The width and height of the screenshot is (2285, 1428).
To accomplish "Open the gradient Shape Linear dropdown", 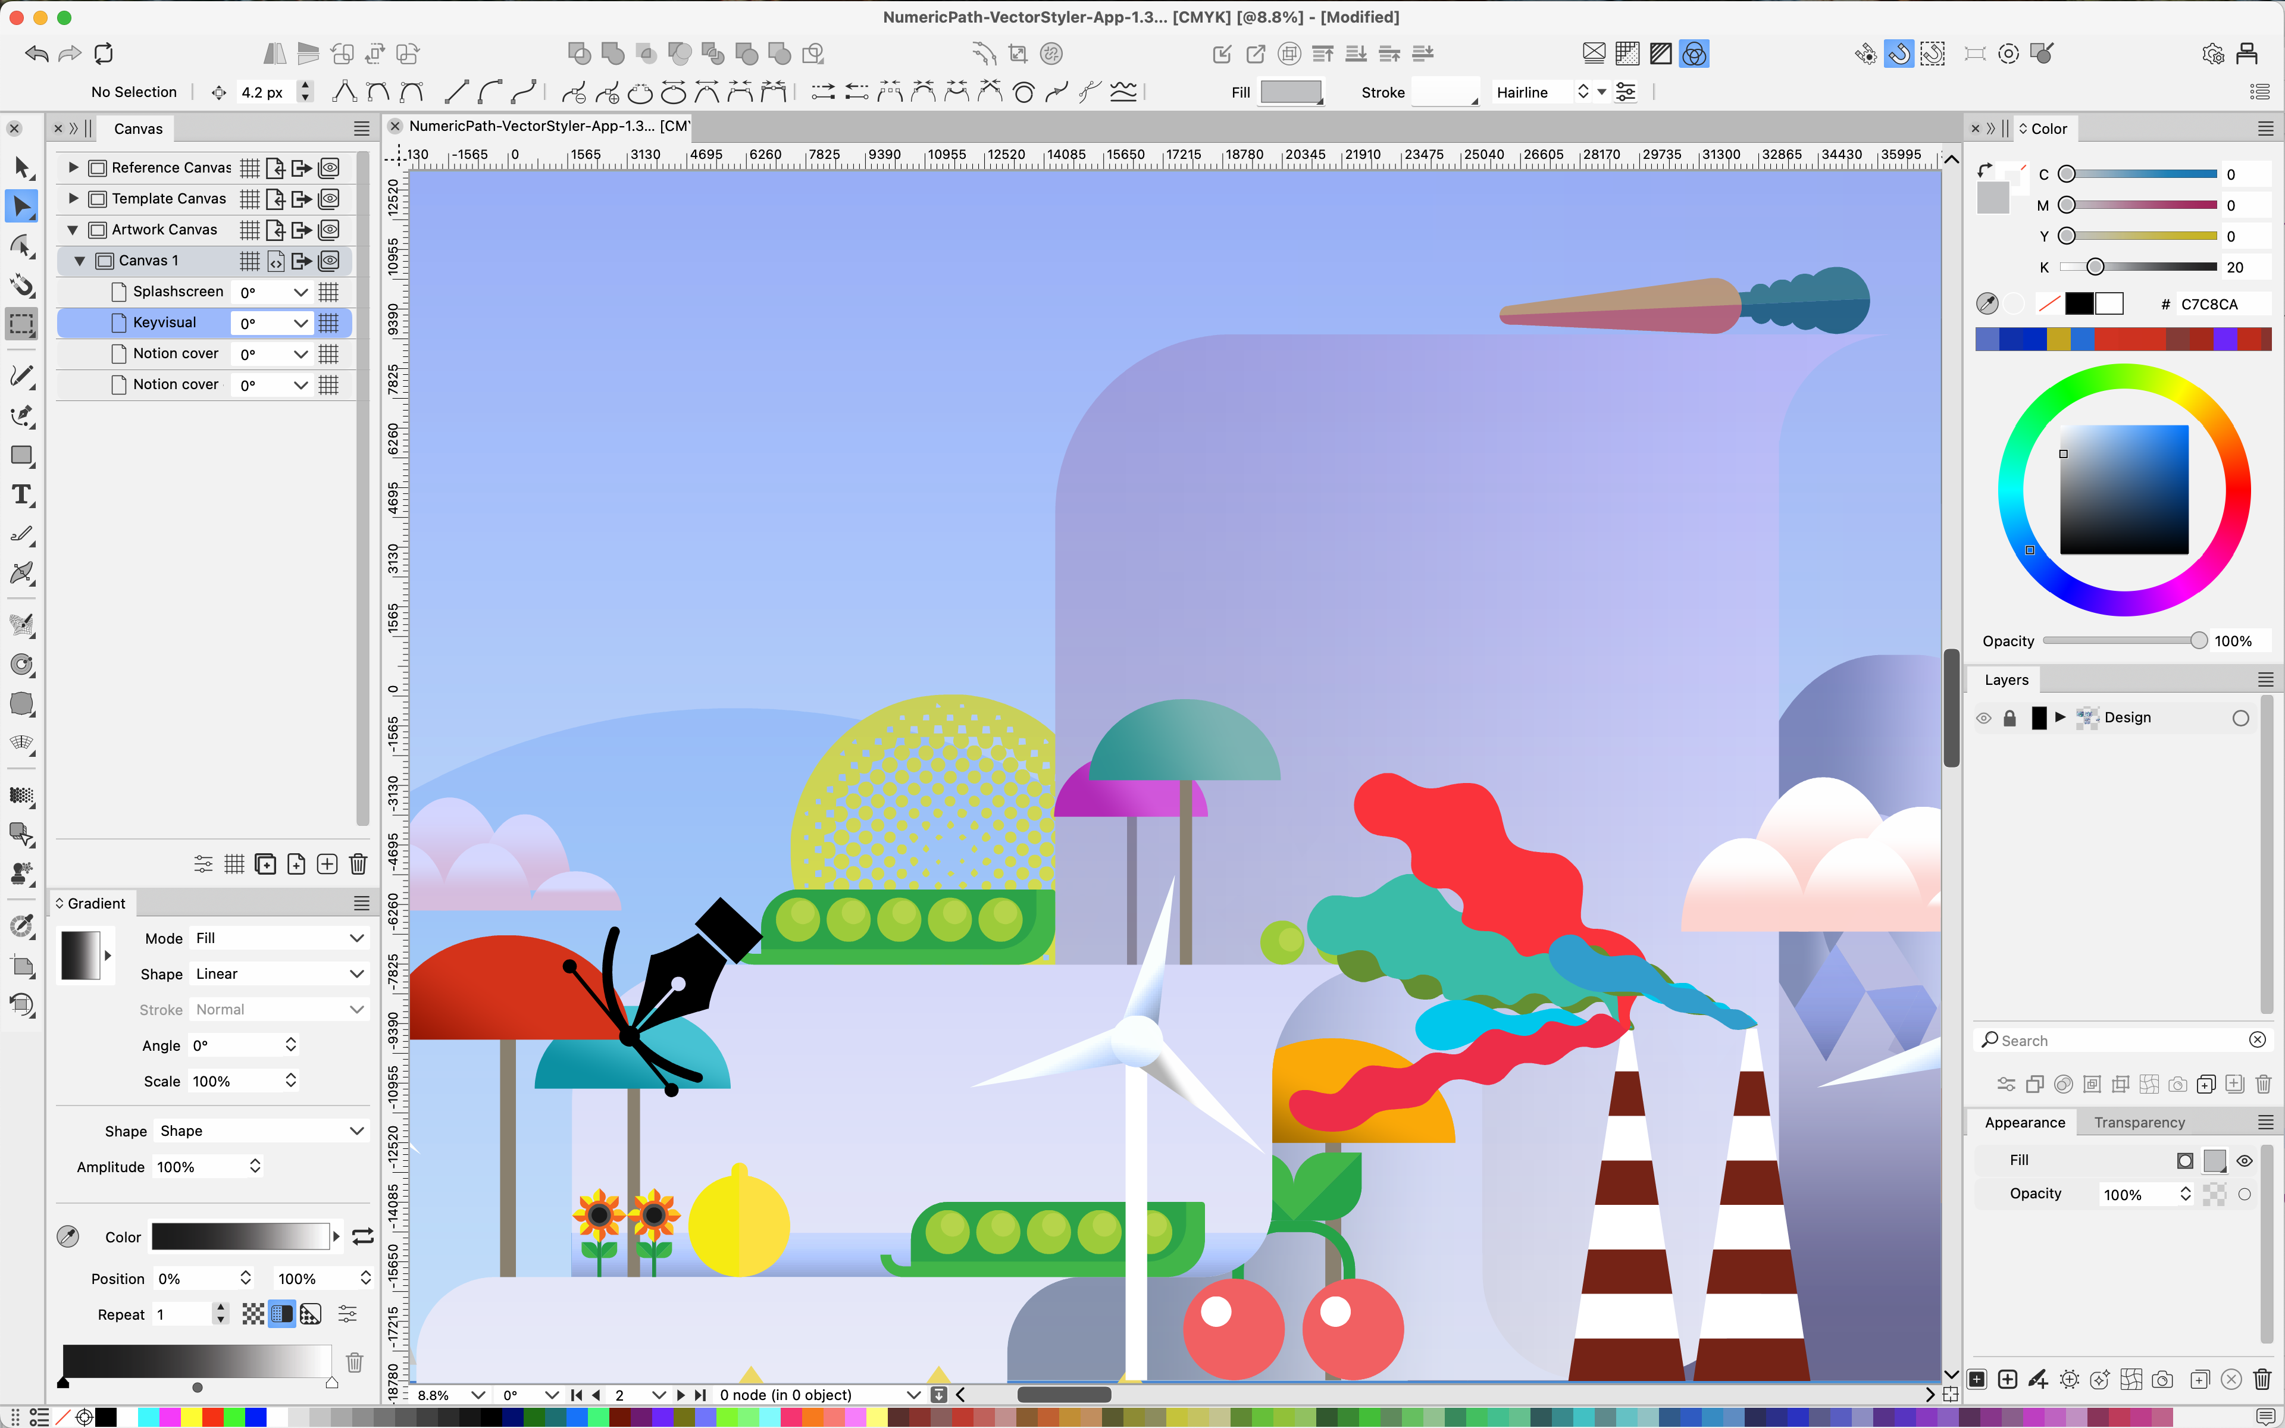I will 278,974.
